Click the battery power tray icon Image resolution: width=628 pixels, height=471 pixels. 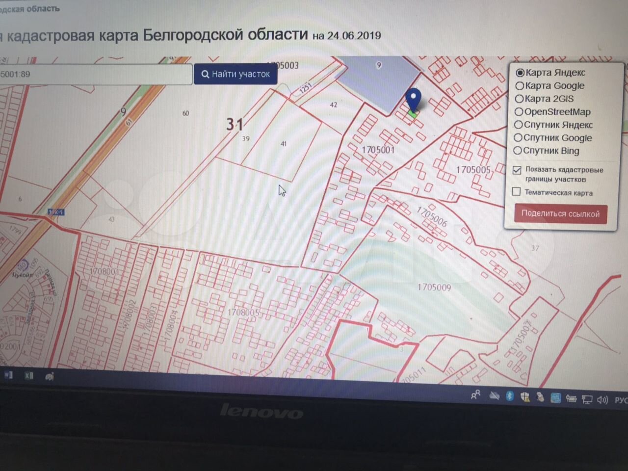click(571, 398)
